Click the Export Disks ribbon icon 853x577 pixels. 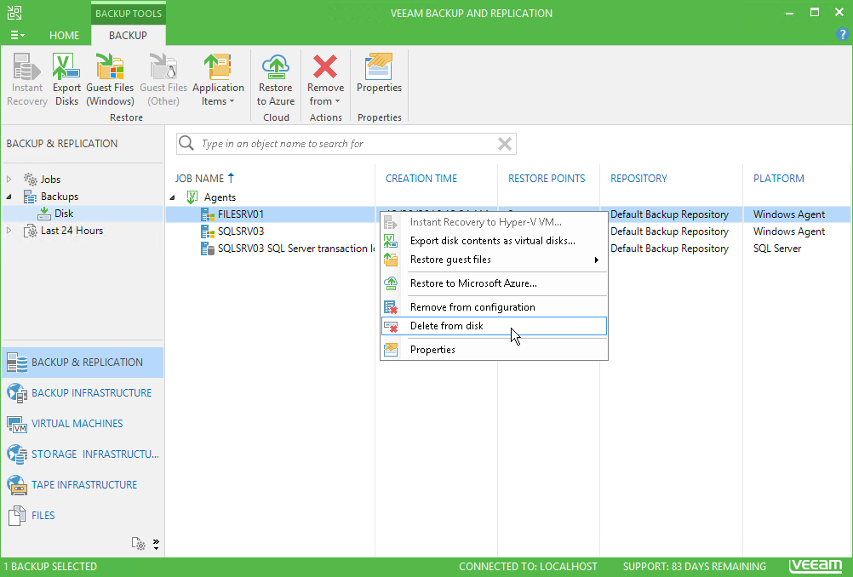(66, 79)
